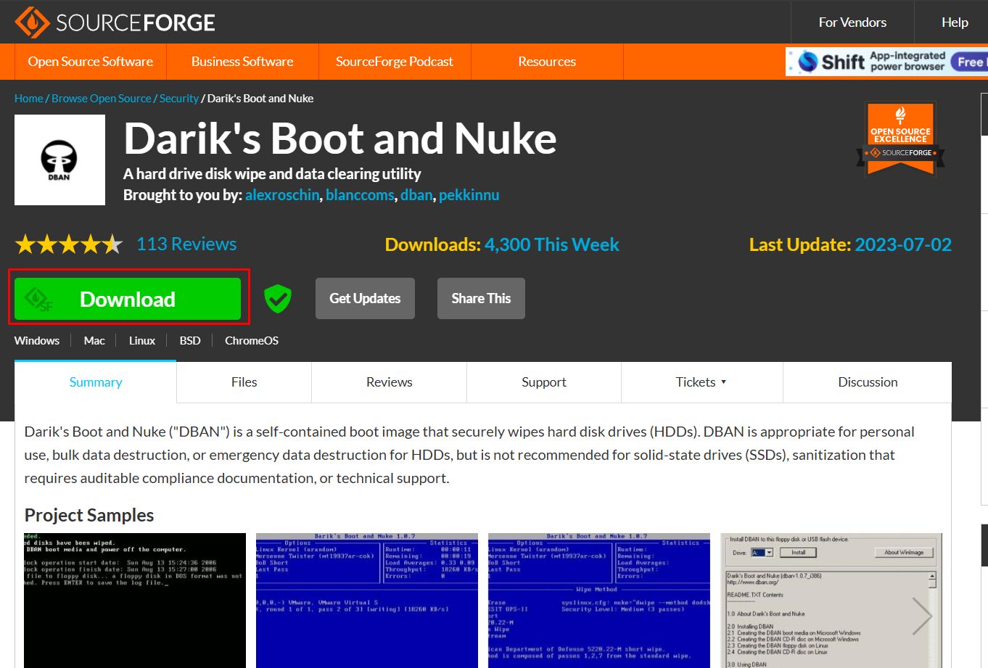This screenshot has width=988, height=668.
Task: Select the Linux platform link
Action: point(141,340)
